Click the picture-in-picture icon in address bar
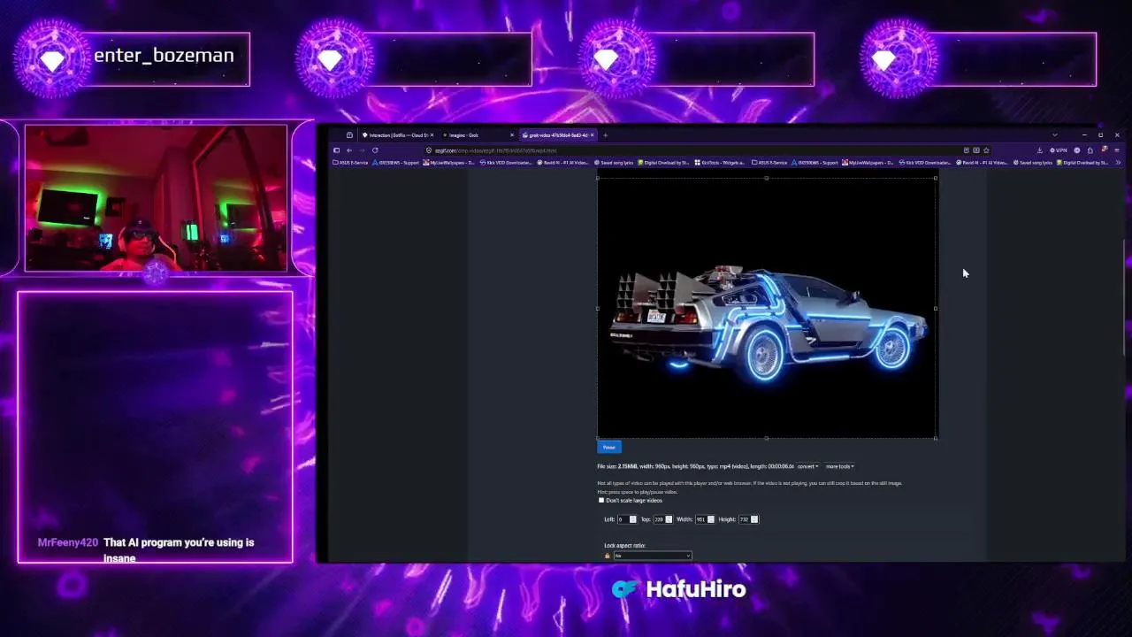 976,150
